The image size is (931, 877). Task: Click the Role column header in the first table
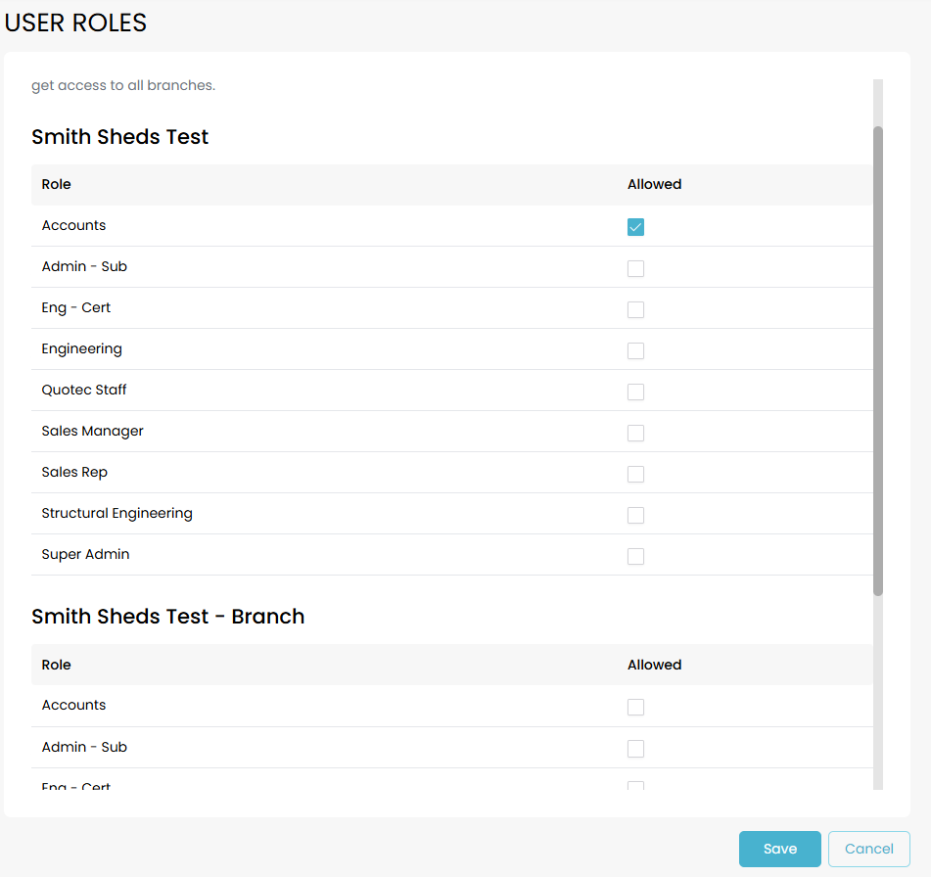57,184
